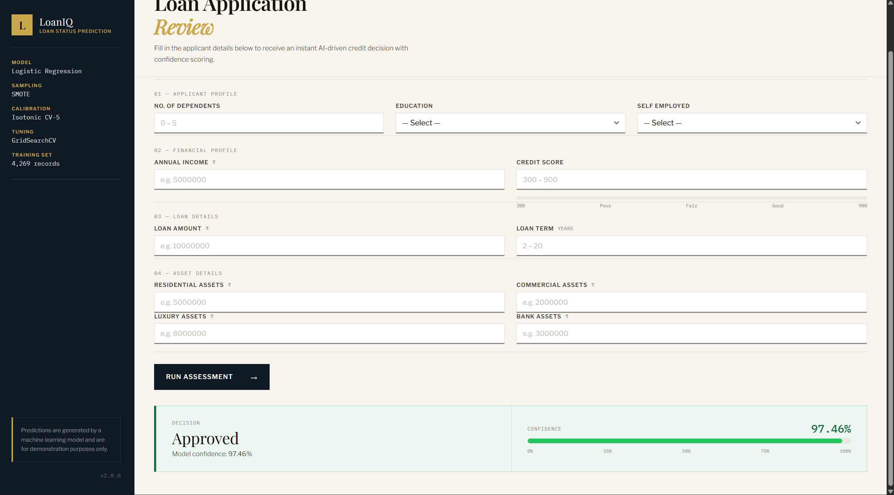The width and height of the screenshot is (894, 495).
Task: Click the 50% confidence scale label
Action: coord(686,451)
